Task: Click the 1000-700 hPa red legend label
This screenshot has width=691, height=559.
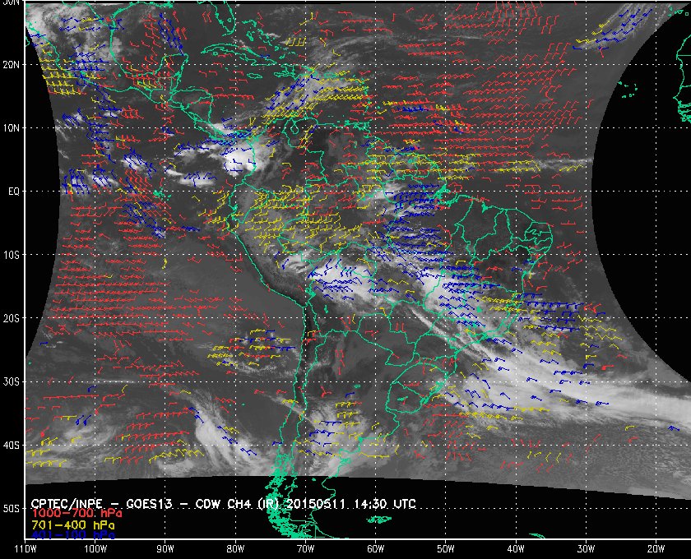Action: [x=77, y=514]
